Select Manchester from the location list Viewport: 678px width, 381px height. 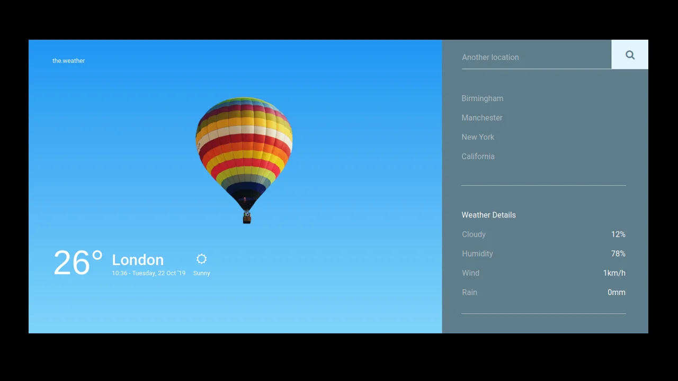coord(482,117)
